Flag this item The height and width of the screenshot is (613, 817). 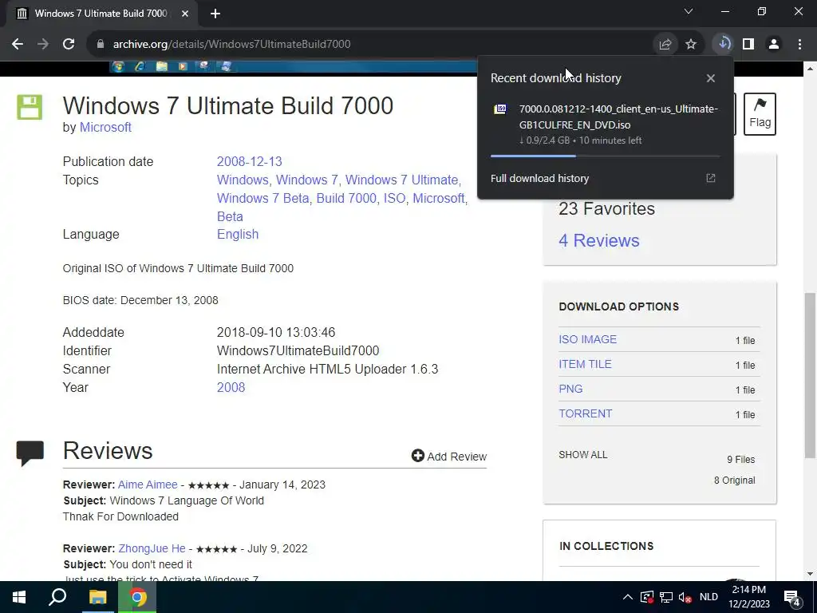(x=760, y=114)
